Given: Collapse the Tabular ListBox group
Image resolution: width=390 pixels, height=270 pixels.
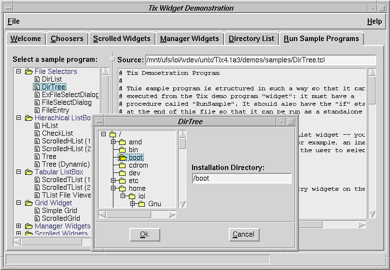Looking at the screenshot, I should (x=18, y=171).
